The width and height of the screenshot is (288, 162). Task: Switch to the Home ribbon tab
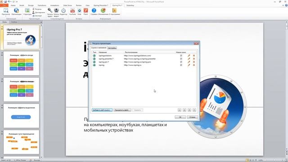(x=13, y=5)
